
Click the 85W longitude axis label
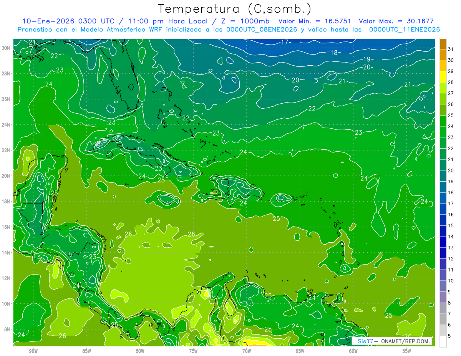pyautogui.click(x=86, y=351)
